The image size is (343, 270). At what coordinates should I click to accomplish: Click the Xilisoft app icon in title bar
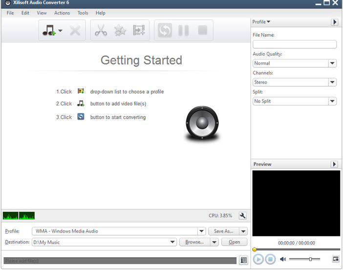[8, 2]
